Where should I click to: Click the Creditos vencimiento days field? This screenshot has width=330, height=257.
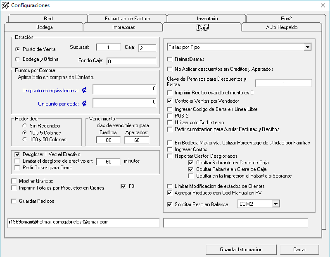[x=108, y=140]
